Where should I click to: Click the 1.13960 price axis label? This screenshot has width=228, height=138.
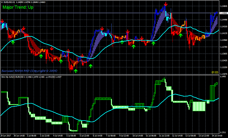click(x=224, y=40)
